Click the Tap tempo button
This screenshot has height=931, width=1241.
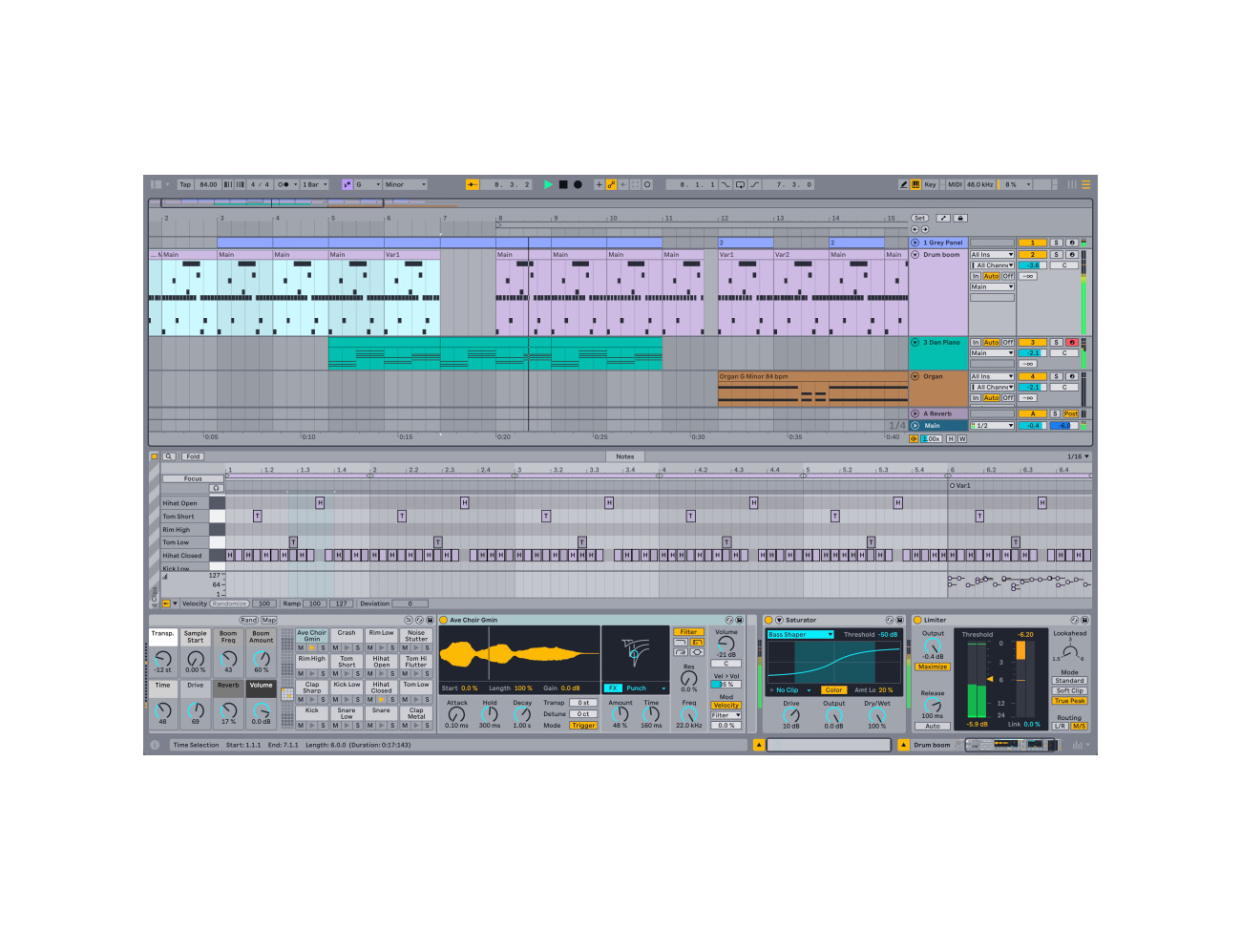click(186, 184)
